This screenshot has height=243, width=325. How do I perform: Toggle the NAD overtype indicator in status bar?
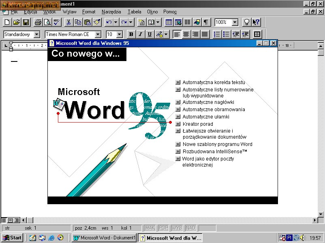pos(190,228)
